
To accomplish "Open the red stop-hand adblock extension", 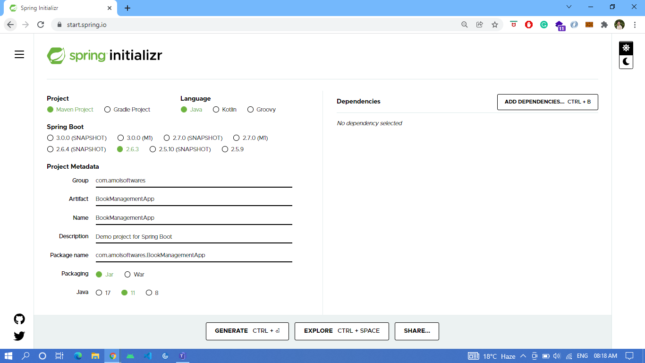I will [529, 25].
